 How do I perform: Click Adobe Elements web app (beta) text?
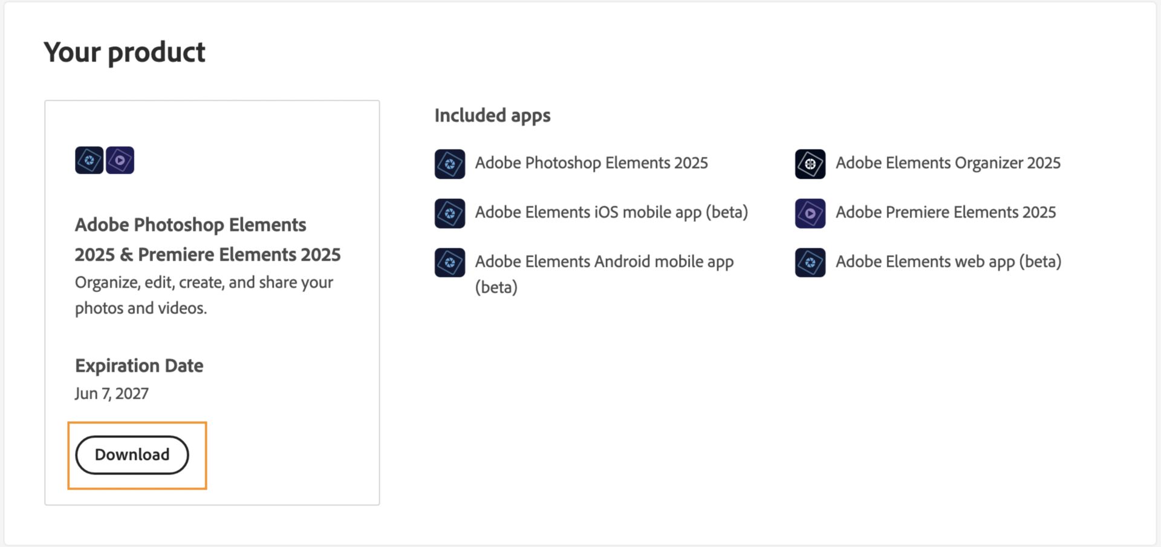click(948, 262)
